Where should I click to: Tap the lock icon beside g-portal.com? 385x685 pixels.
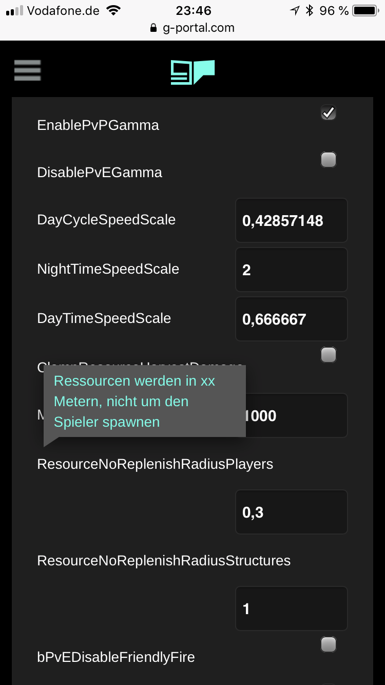[153, 28]
